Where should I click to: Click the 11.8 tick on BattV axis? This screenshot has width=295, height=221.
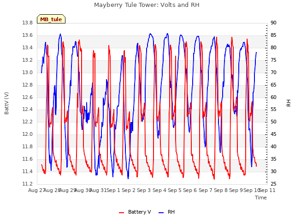pos(28,146)
